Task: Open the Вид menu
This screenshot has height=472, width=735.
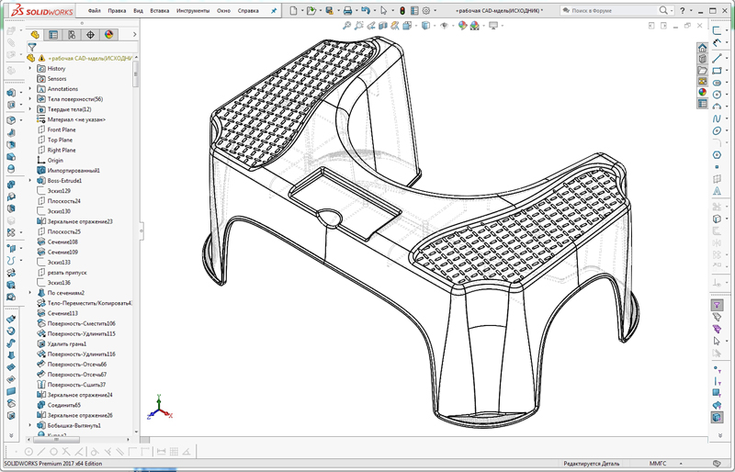Action: [139, 10]
